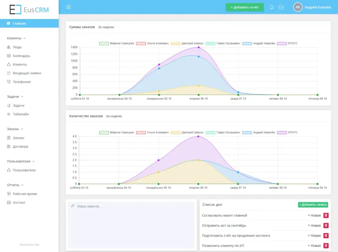Toggle Марина Савицкая in Суммы заказов legend

pyautogui.click(x=117, y=43)
